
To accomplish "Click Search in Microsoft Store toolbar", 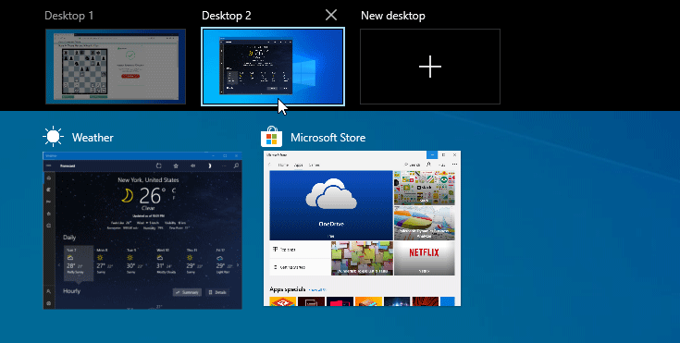I will (412, 165).
